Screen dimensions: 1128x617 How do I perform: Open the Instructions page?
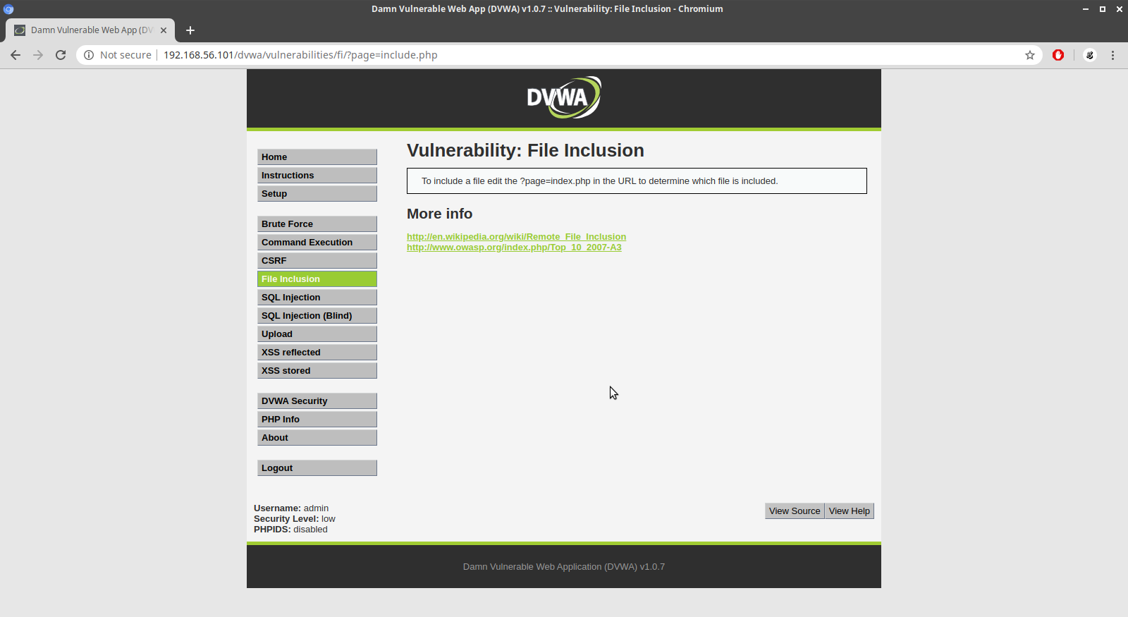(317, 176)
